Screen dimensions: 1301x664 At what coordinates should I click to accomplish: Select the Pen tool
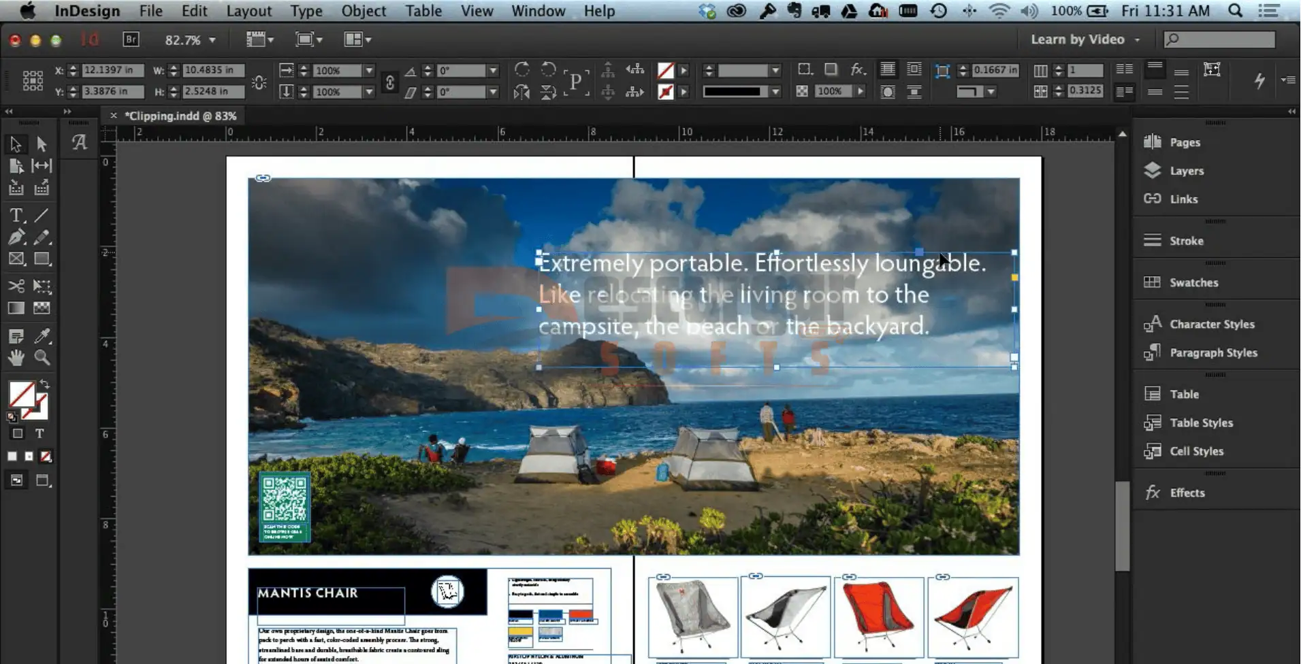16,237
